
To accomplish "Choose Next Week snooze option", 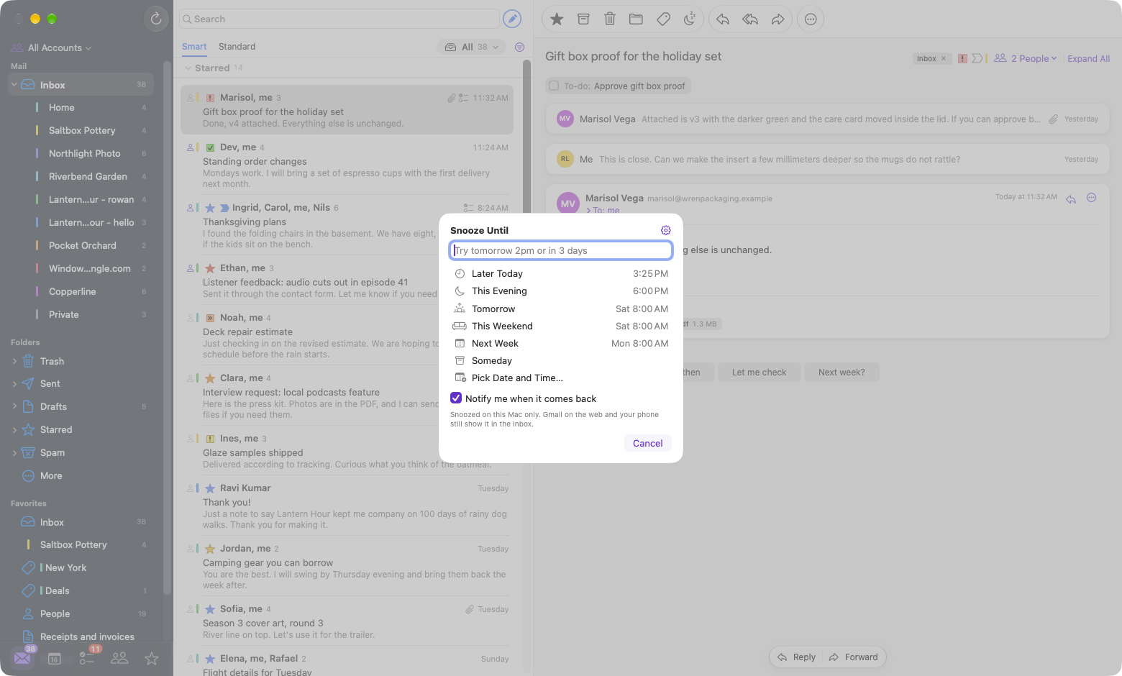I will [561, 343].
